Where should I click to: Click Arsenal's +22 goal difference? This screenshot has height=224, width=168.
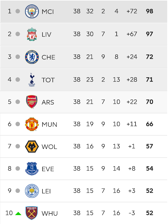pos(132,102)
